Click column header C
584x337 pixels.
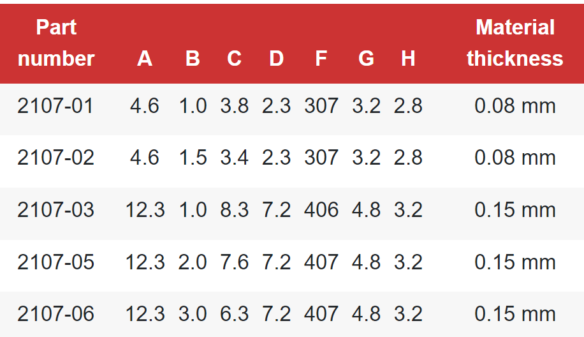click(x=234, y=59)
